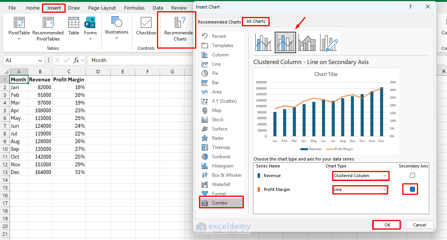Open the Data ribbon tab

(x=158, y=8)
